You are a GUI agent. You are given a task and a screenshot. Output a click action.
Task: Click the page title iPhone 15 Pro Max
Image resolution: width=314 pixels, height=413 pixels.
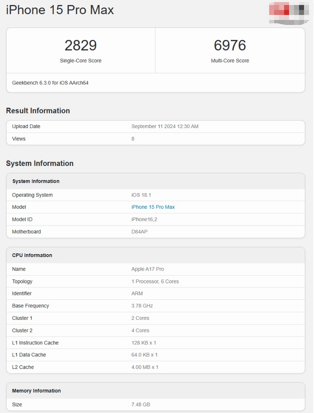click(x=60, y=10)
